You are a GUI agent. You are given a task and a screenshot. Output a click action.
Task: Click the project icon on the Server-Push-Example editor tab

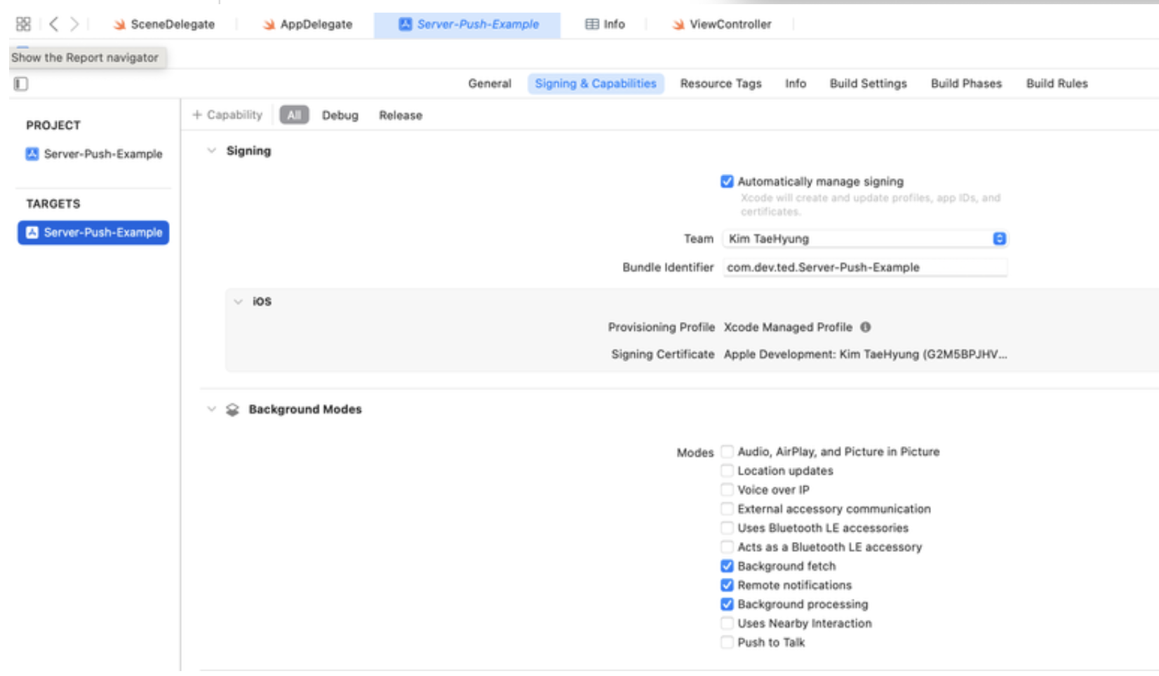tap(406, 25)
